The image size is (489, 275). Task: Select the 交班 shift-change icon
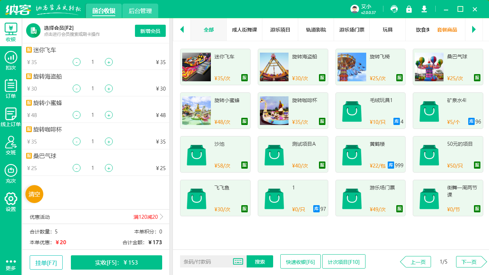[x=10, y=145]
